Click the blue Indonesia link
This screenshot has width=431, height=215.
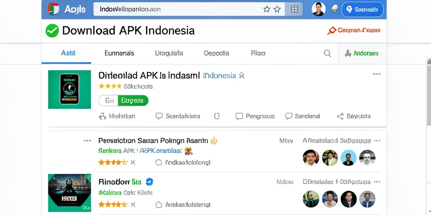[219, 76]
